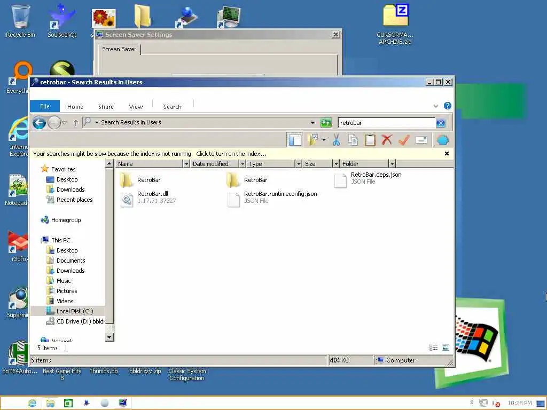Select the Screen Saver tab in Settings window
The width and height of the screenshot is (547, 410).
(119, 49)
